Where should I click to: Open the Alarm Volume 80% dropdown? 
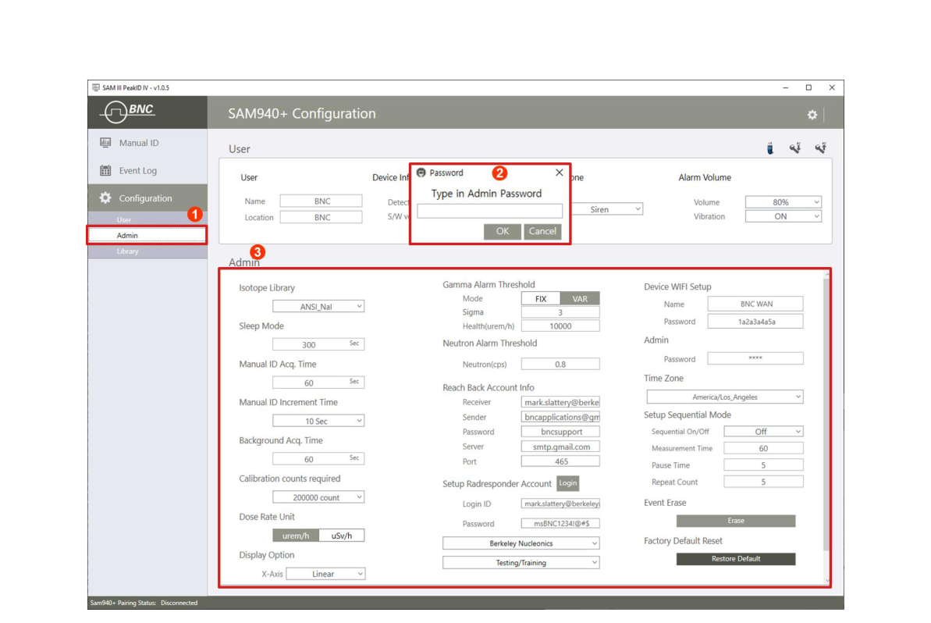(784, 202)
